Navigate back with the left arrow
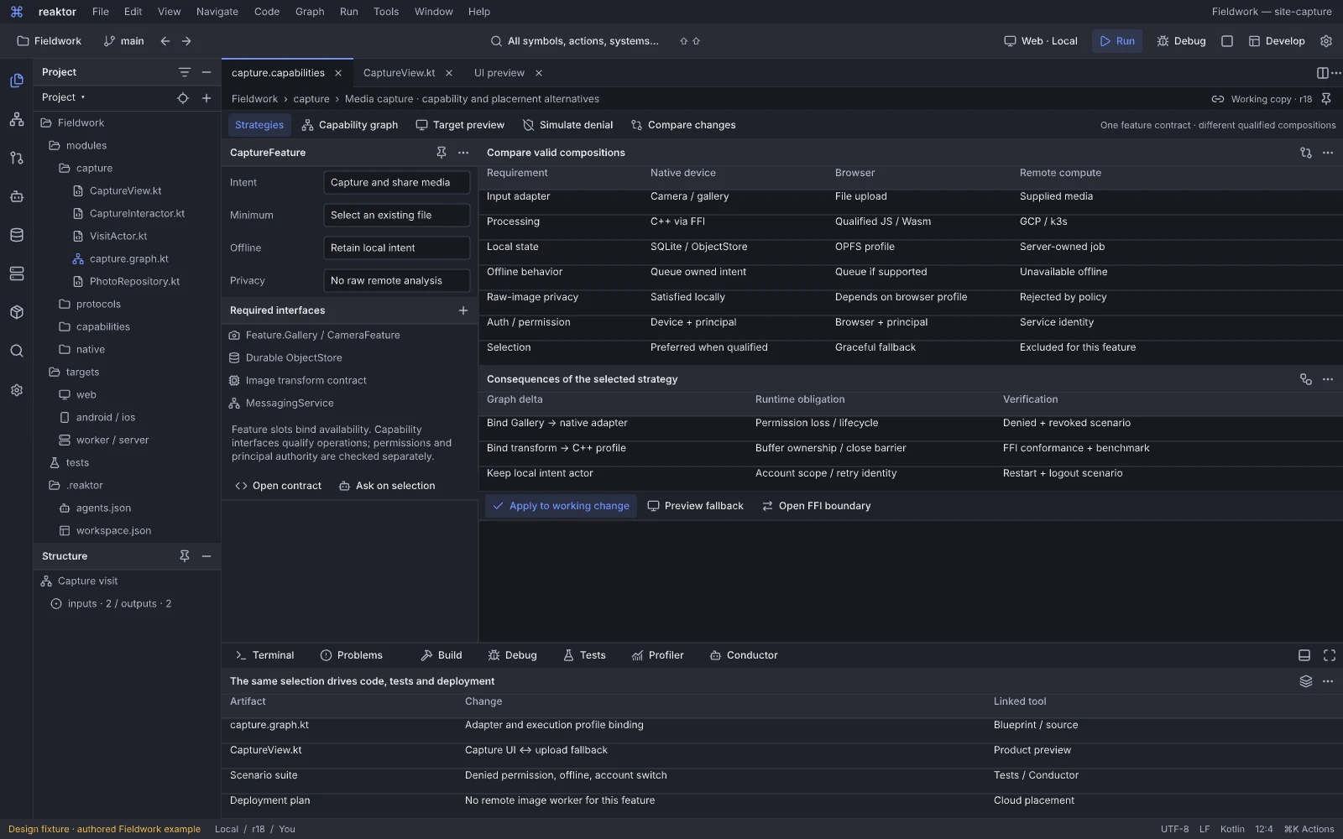Viewport: 1343px width, 839px height. [x=165, y=41]
